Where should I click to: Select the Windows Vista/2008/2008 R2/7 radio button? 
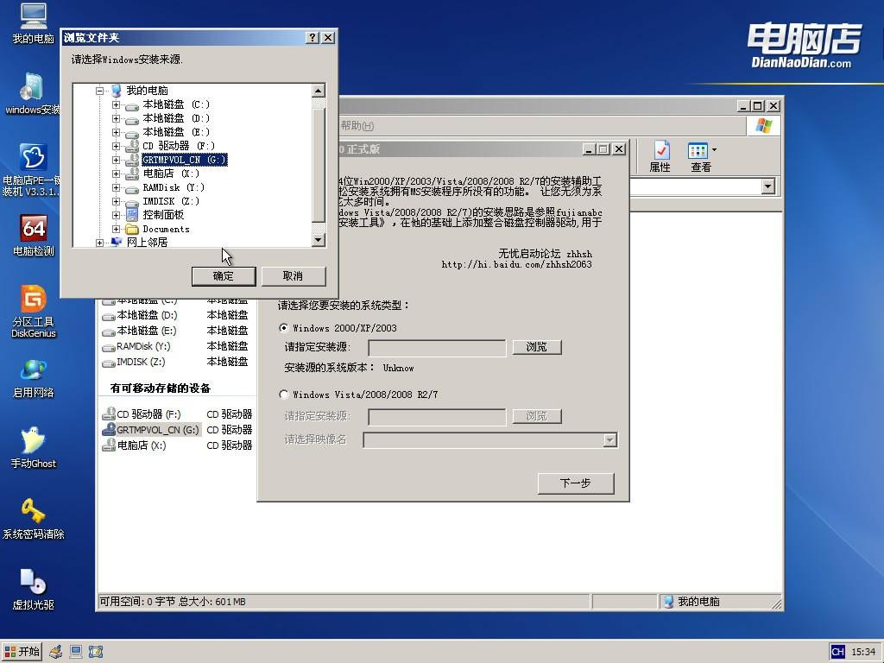point(283,394)
